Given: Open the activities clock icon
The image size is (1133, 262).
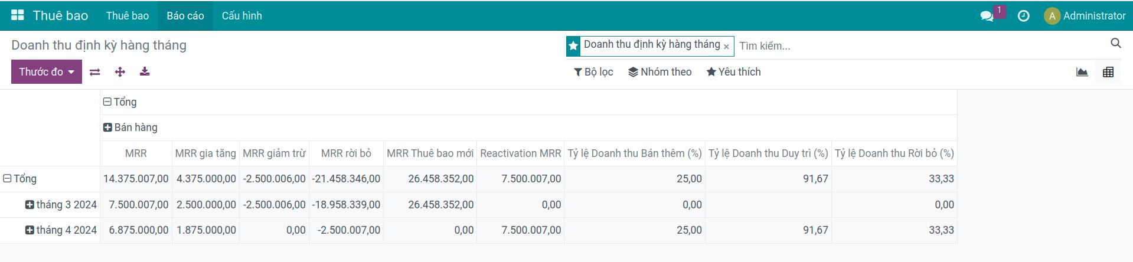Looking at the screenshot, I should pyautogui.click(x=1023, y=16).
